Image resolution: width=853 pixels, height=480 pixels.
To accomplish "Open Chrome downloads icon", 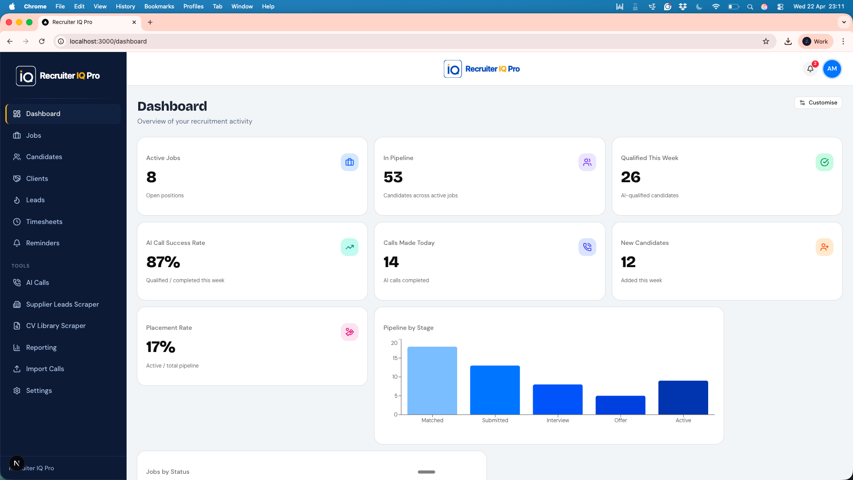I will click(788, 41).
